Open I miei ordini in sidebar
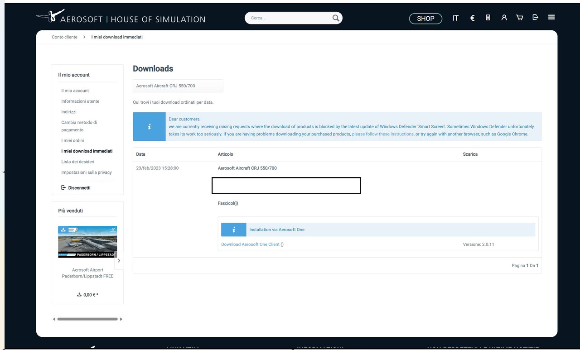This screenshot has width=580, height=350. coord(72,140)
